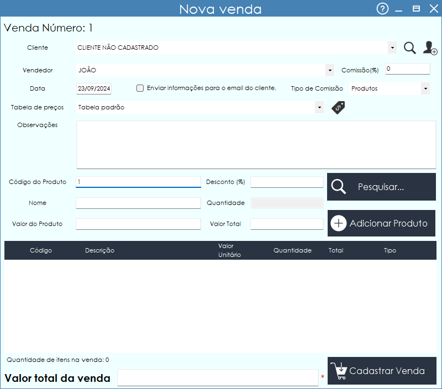Expand Tipo de Comissão dropdown
The image size is (442, 389).
425,88
